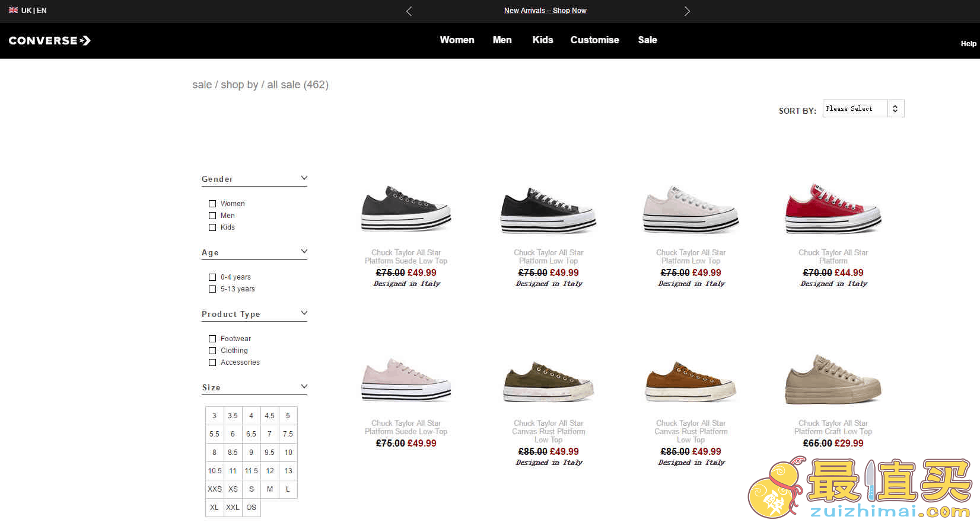The height and width of the screenshot is (523, 980).
Task: Open the Kids menu
Action: point(543,40)
